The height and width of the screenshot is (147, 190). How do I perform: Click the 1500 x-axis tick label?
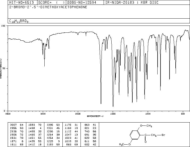click(x=113, y=114)
